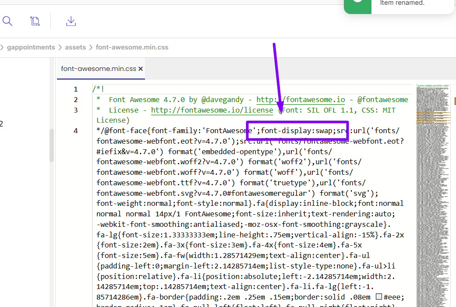Open the http://fontawesome.io/license link

click(x=212, y=110)
